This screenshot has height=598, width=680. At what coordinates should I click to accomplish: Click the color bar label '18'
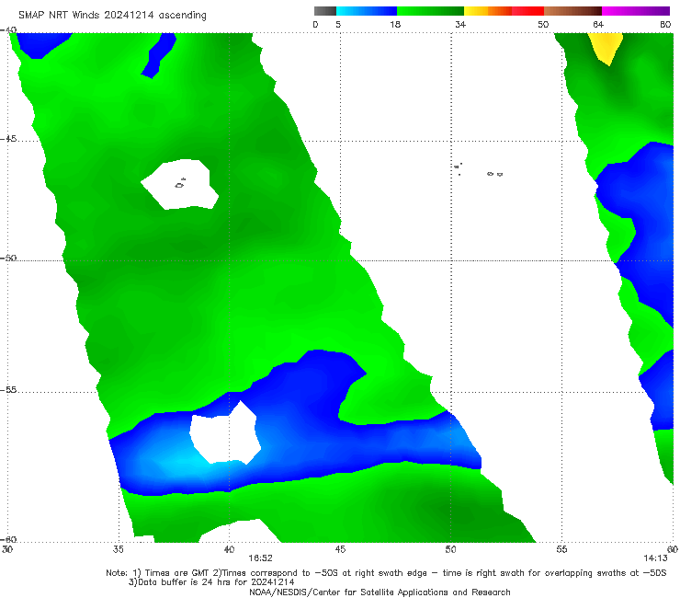395,25
